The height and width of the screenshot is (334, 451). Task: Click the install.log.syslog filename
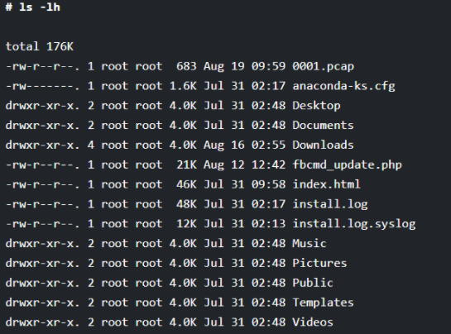[x=354, y=224]
